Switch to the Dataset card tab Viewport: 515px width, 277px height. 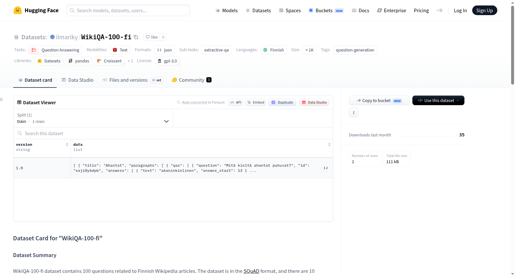click(x=35, y=80)
